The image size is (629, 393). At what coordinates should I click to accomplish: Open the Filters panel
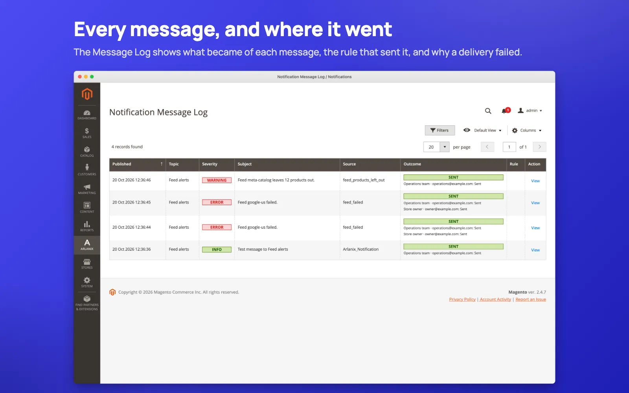(440, 130)
